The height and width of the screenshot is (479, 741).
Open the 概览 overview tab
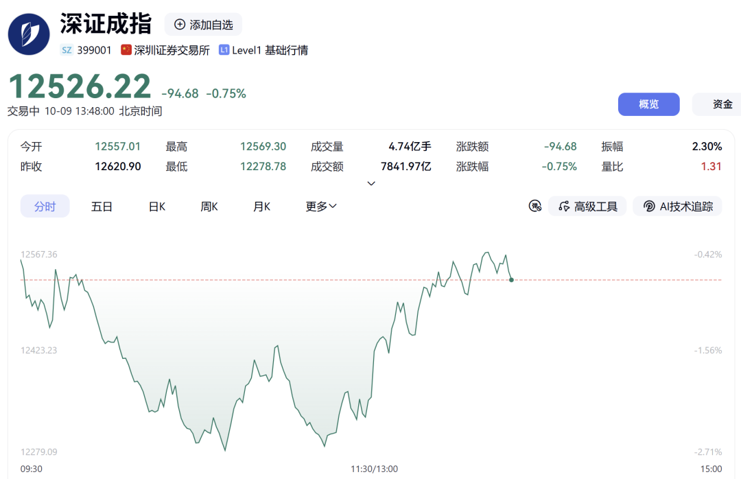[649, 104]
